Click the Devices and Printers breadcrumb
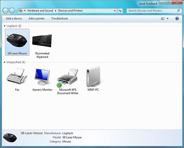The width and height of the screenshot is (184, 148). coord(70,11)
